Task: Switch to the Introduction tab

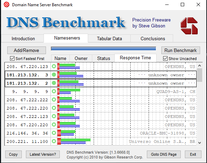Action: pos(23,38)
